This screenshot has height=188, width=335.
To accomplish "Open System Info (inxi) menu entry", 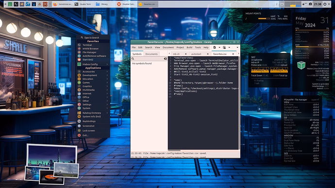I will tap(93, 117).
